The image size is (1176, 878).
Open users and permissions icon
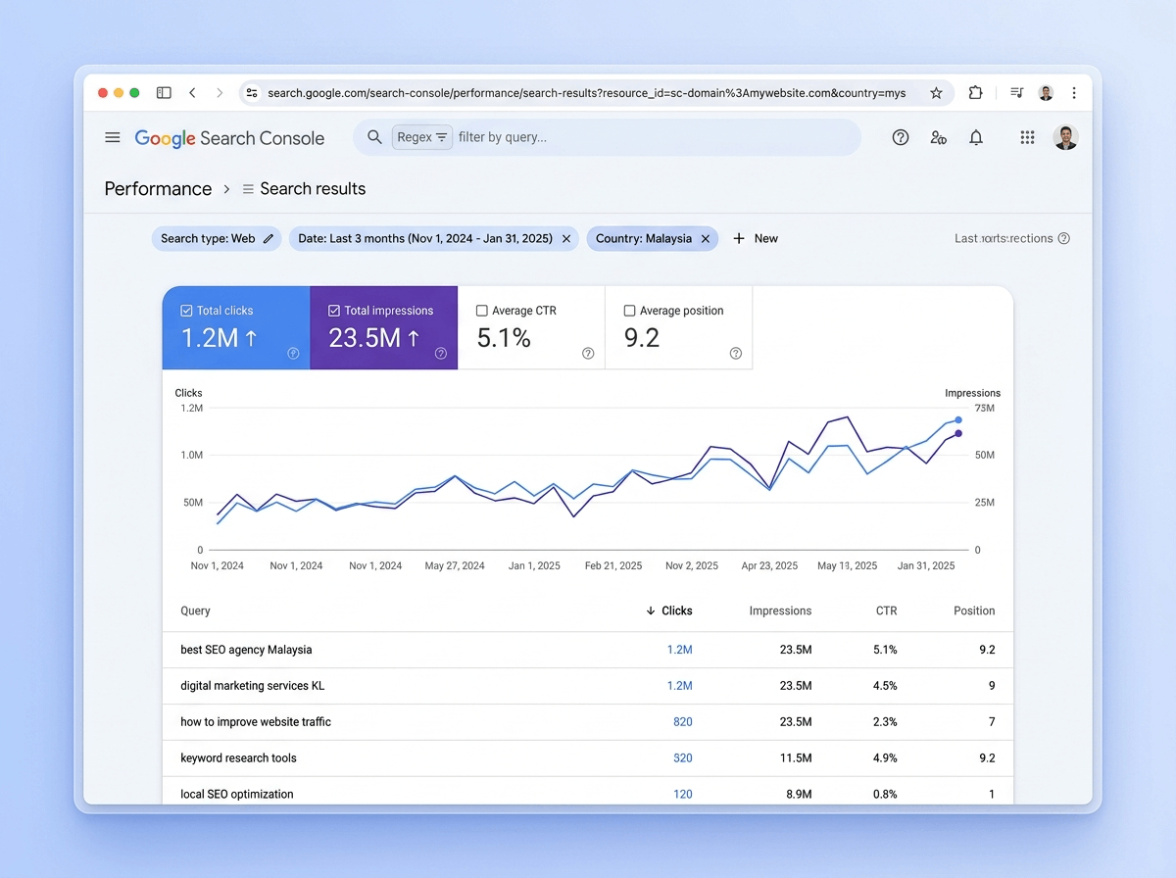(939, 137)
